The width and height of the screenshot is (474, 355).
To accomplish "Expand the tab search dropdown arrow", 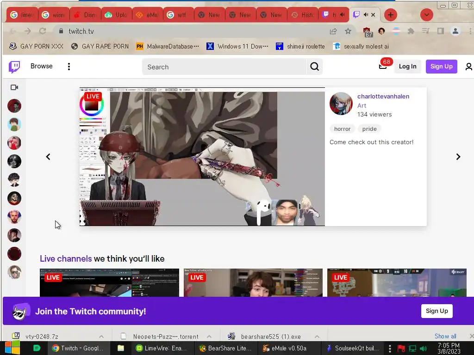I will pyautogui.click(x=426, y=15).
